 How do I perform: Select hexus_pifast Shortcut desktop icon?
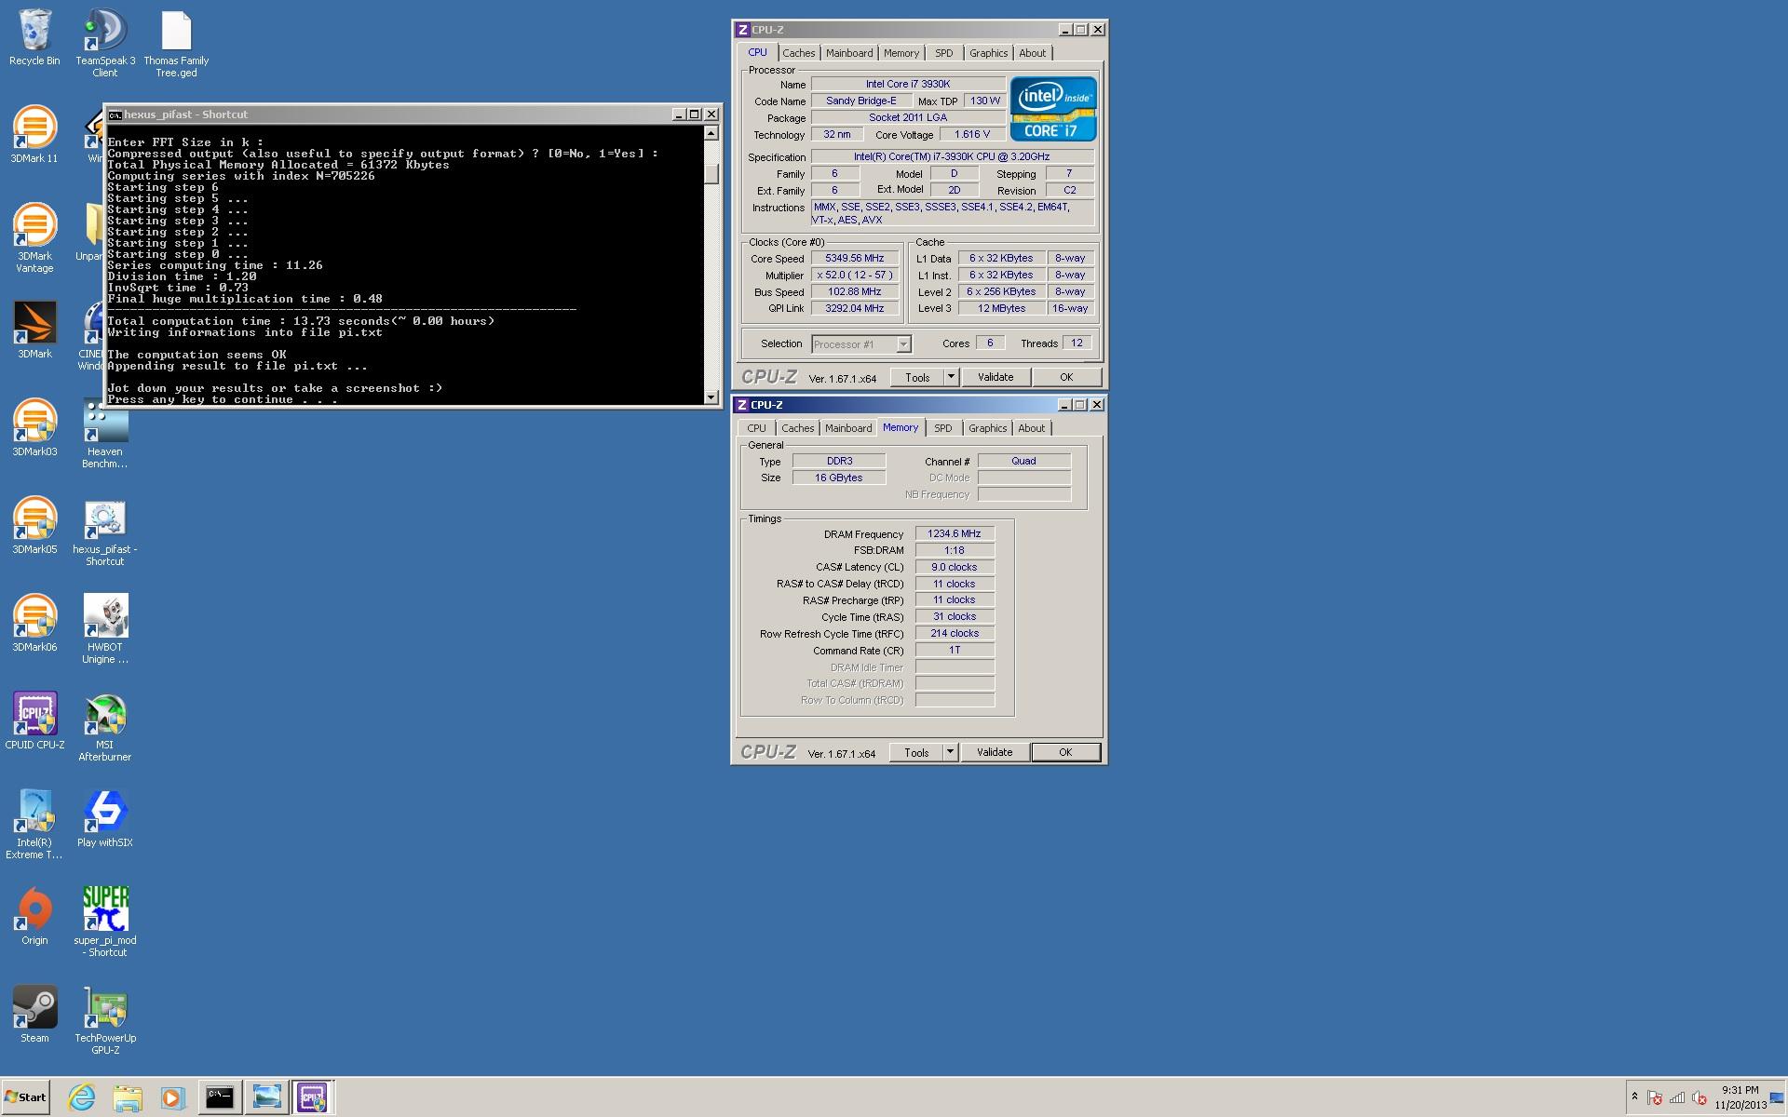point(104,532)
